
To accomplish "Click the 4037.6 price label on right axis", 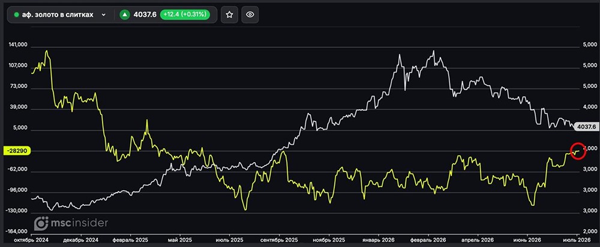I will [x=587, y=127].
